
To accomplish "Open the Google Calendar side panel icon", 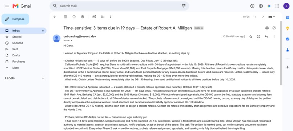I will click(x=288, y=17).
